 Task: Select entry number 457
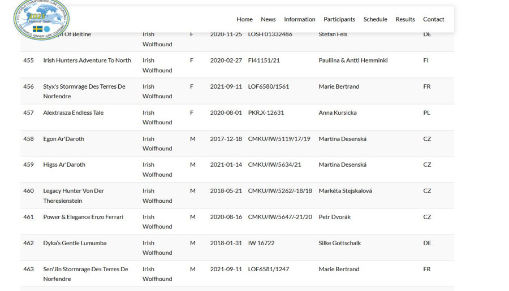29,112
